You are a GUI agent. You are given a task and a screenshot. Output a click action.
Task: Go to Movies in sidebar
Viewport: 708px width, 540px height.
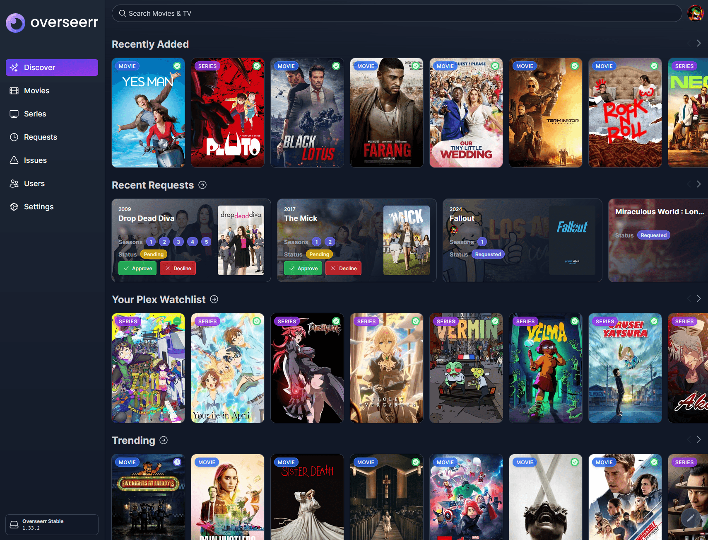pos(52,91)
